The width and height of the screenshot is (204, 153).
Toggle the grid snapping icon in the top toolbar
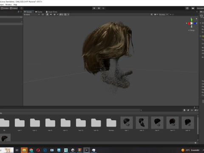[x=21, y=8]
